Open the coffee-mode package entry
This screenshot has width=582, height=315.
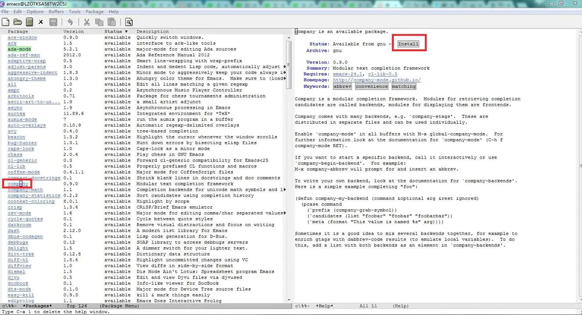[x=24, y=173]
